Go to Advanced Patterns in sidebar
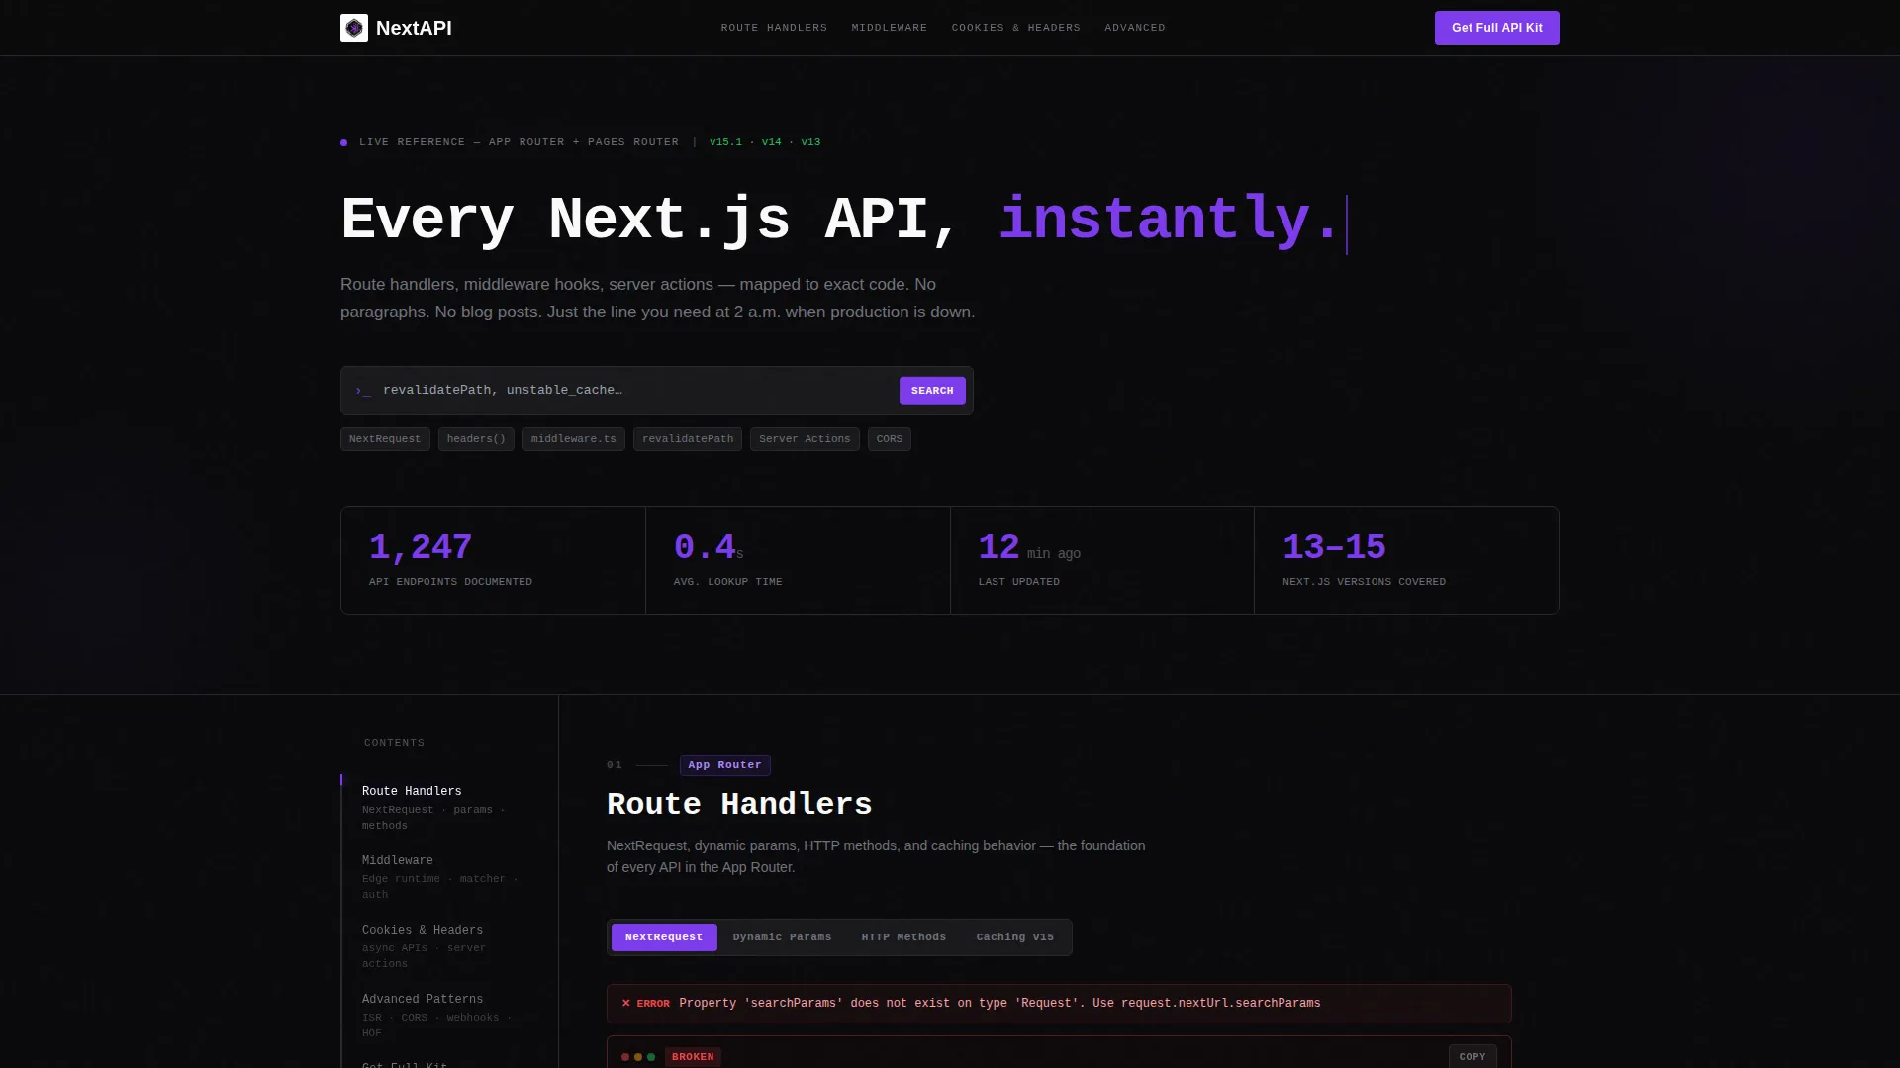Viewport: 1900px width, 1068px height. tap(439, 1015)
